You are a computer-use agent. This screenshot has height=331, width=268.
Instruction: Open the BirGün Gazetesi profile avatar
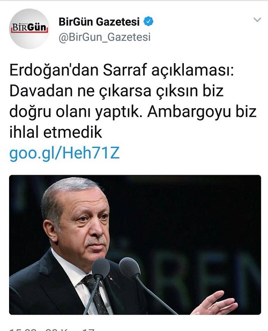point(29,29)
